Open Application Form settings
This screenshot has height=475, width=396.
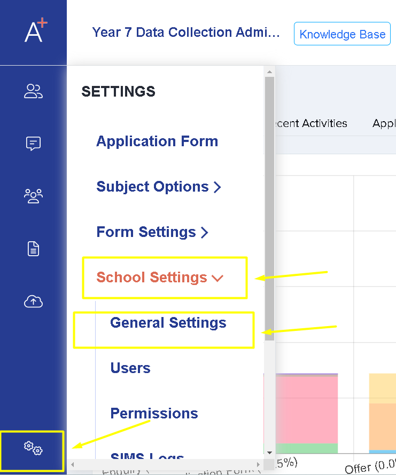click(x=157, y=141)
